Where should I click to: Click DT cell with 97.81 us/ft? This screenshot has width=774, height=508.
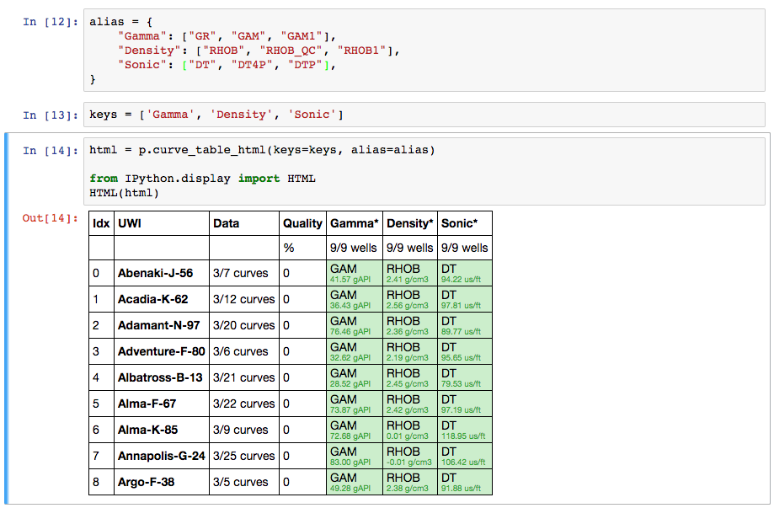pyautogui.click(x=465, y=299)
